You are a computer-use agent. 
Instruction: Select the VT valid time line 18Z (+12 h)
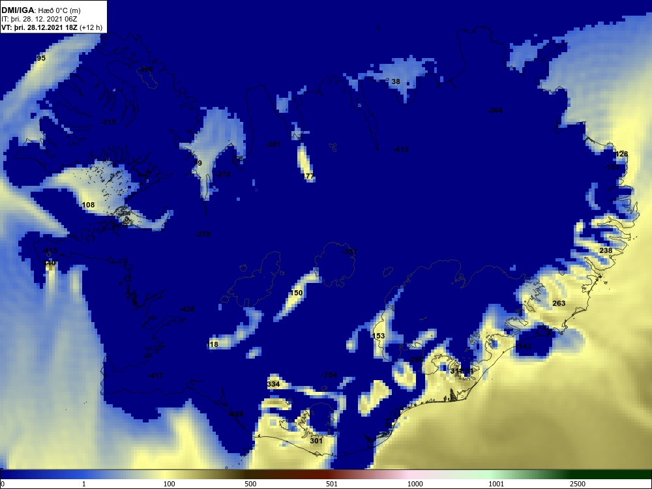click(52, 27)
